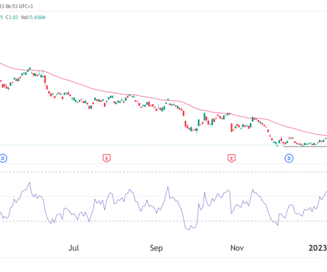
Task: Open the earnings marker near Nov
Action: 231,158
